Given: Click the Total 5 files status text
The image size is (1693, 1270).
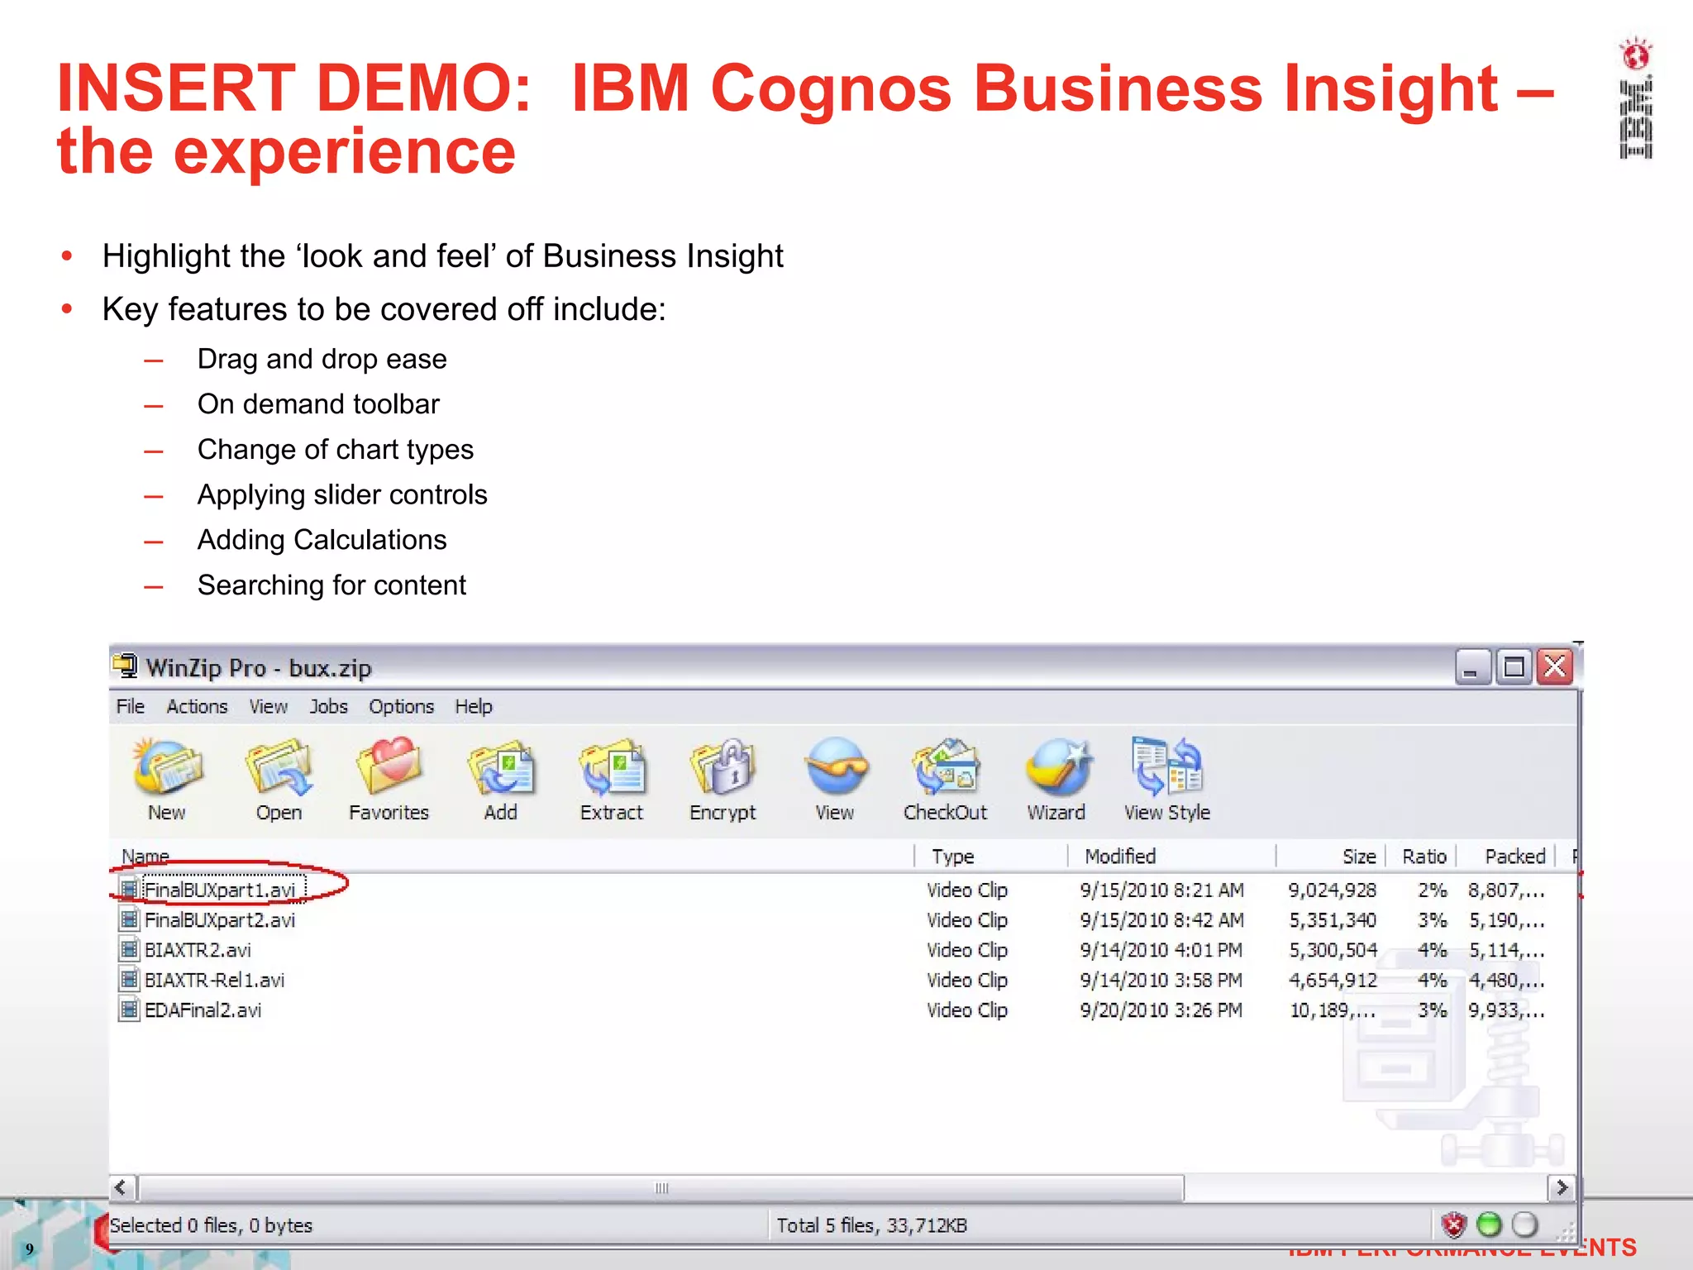Looking at the screenshot, I should (x=871, y=1225).
